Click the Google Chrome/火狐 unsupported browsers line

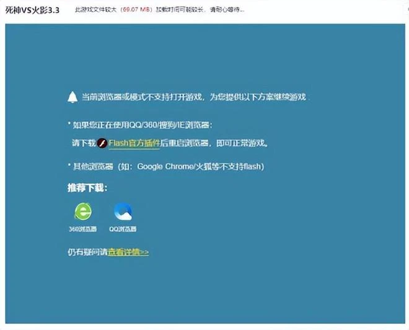click(x=166, y=167)
